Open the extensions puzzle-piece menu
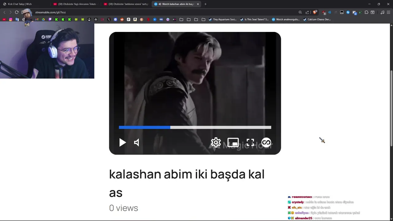The height and width of the screenshot is (221, 393). (366, 12)
